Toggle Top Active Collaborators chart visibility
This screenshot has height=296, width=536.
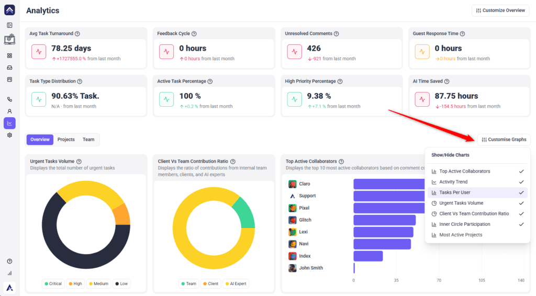pos(477,172)
